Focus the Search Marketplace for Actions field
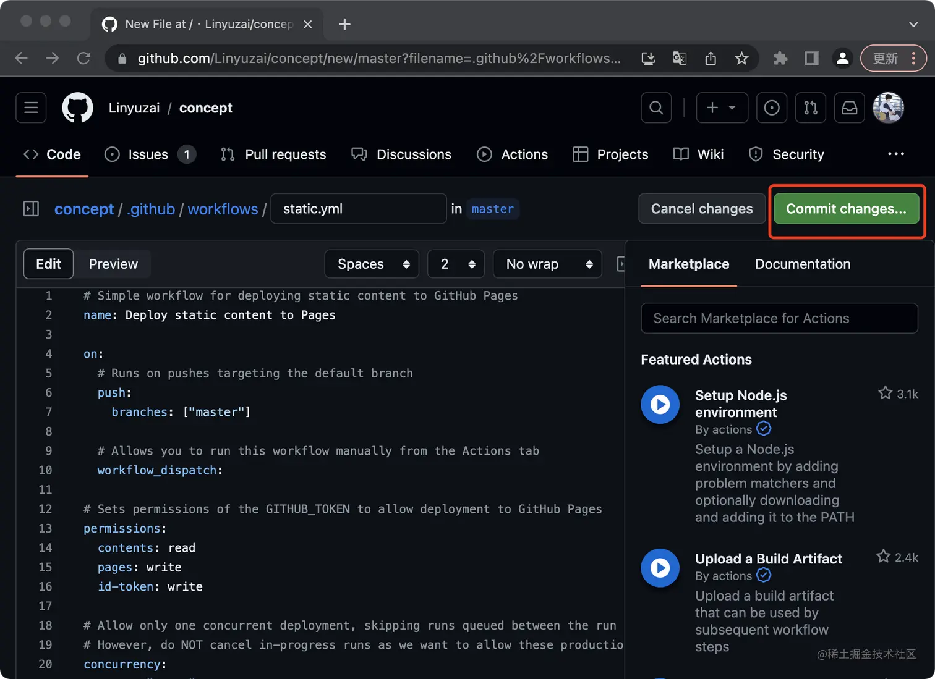 779,318
